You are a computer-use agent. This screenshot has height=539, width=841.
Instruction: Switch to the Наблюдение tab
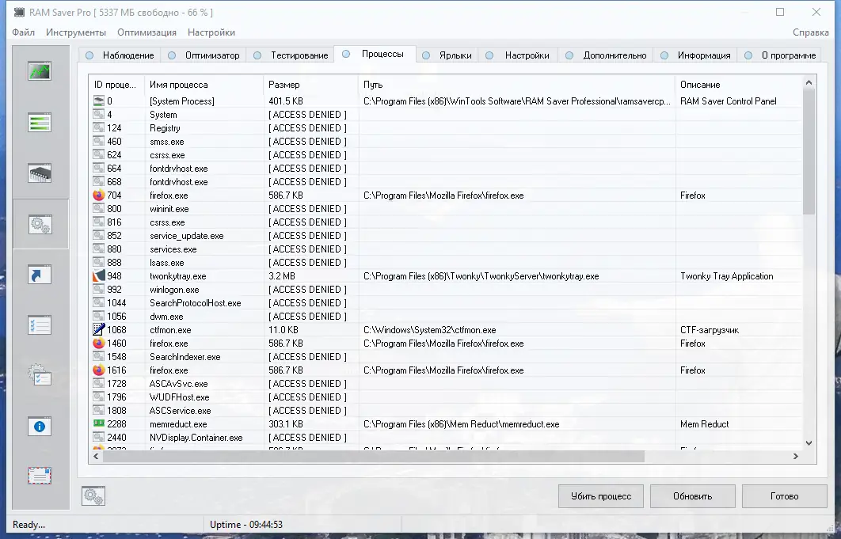(120, 55)
